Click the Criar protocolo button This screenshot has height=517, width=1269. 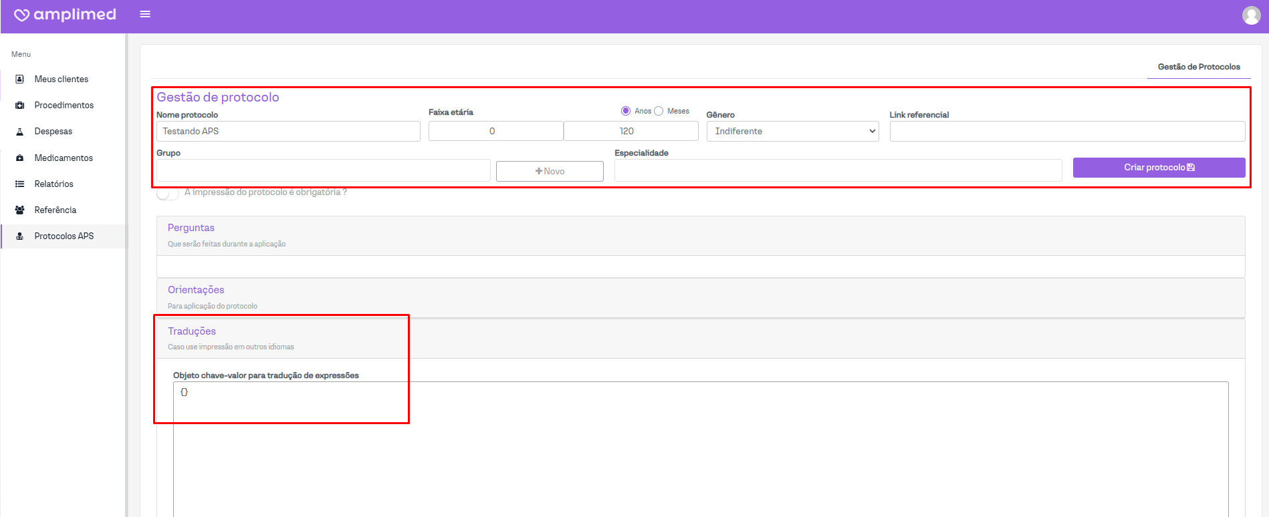tap(1159, 168)
